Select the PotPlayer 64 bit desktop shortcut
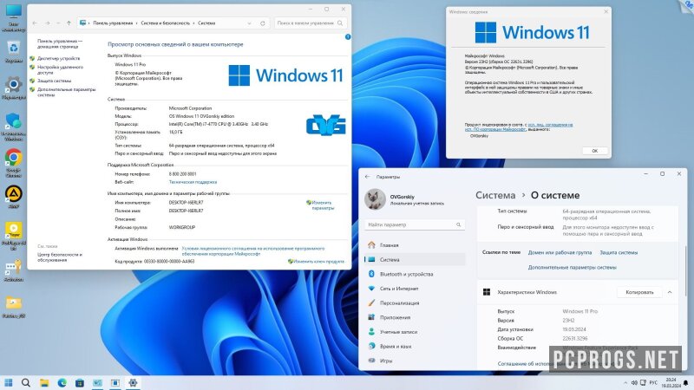Image resolution: width=694 pixels, height=390 pixels. click(13, 236)
